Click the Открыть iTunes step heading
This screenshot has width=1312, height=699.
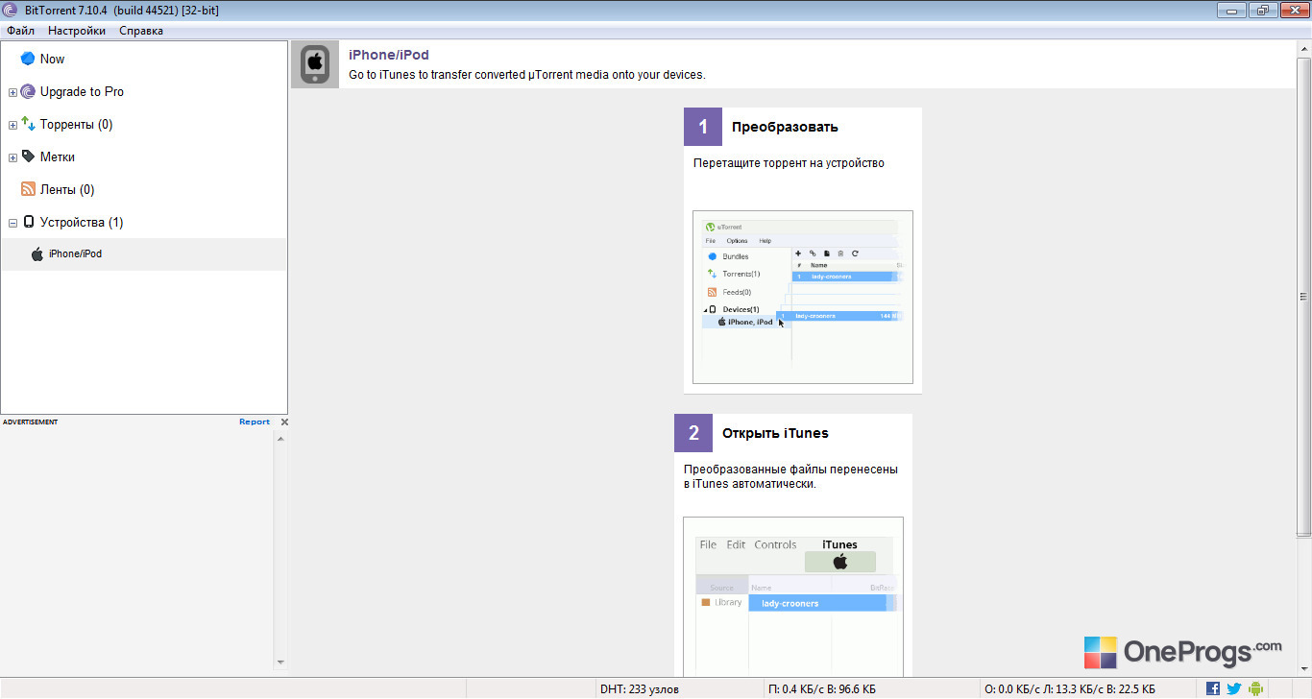775,433
